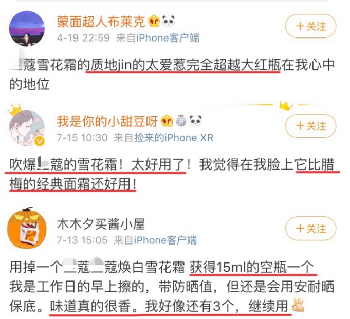
Task: Click the panda badge beside 蒙面超人布莱克
Action: 168,21
